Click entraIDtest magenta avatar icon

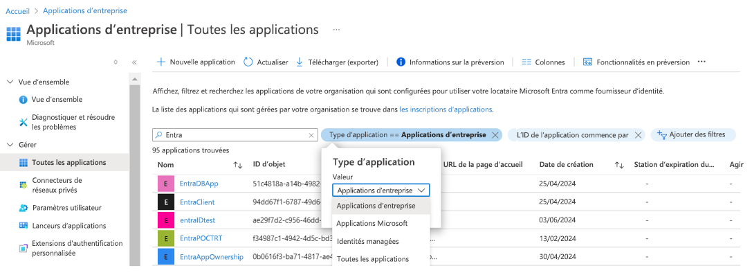166,220
